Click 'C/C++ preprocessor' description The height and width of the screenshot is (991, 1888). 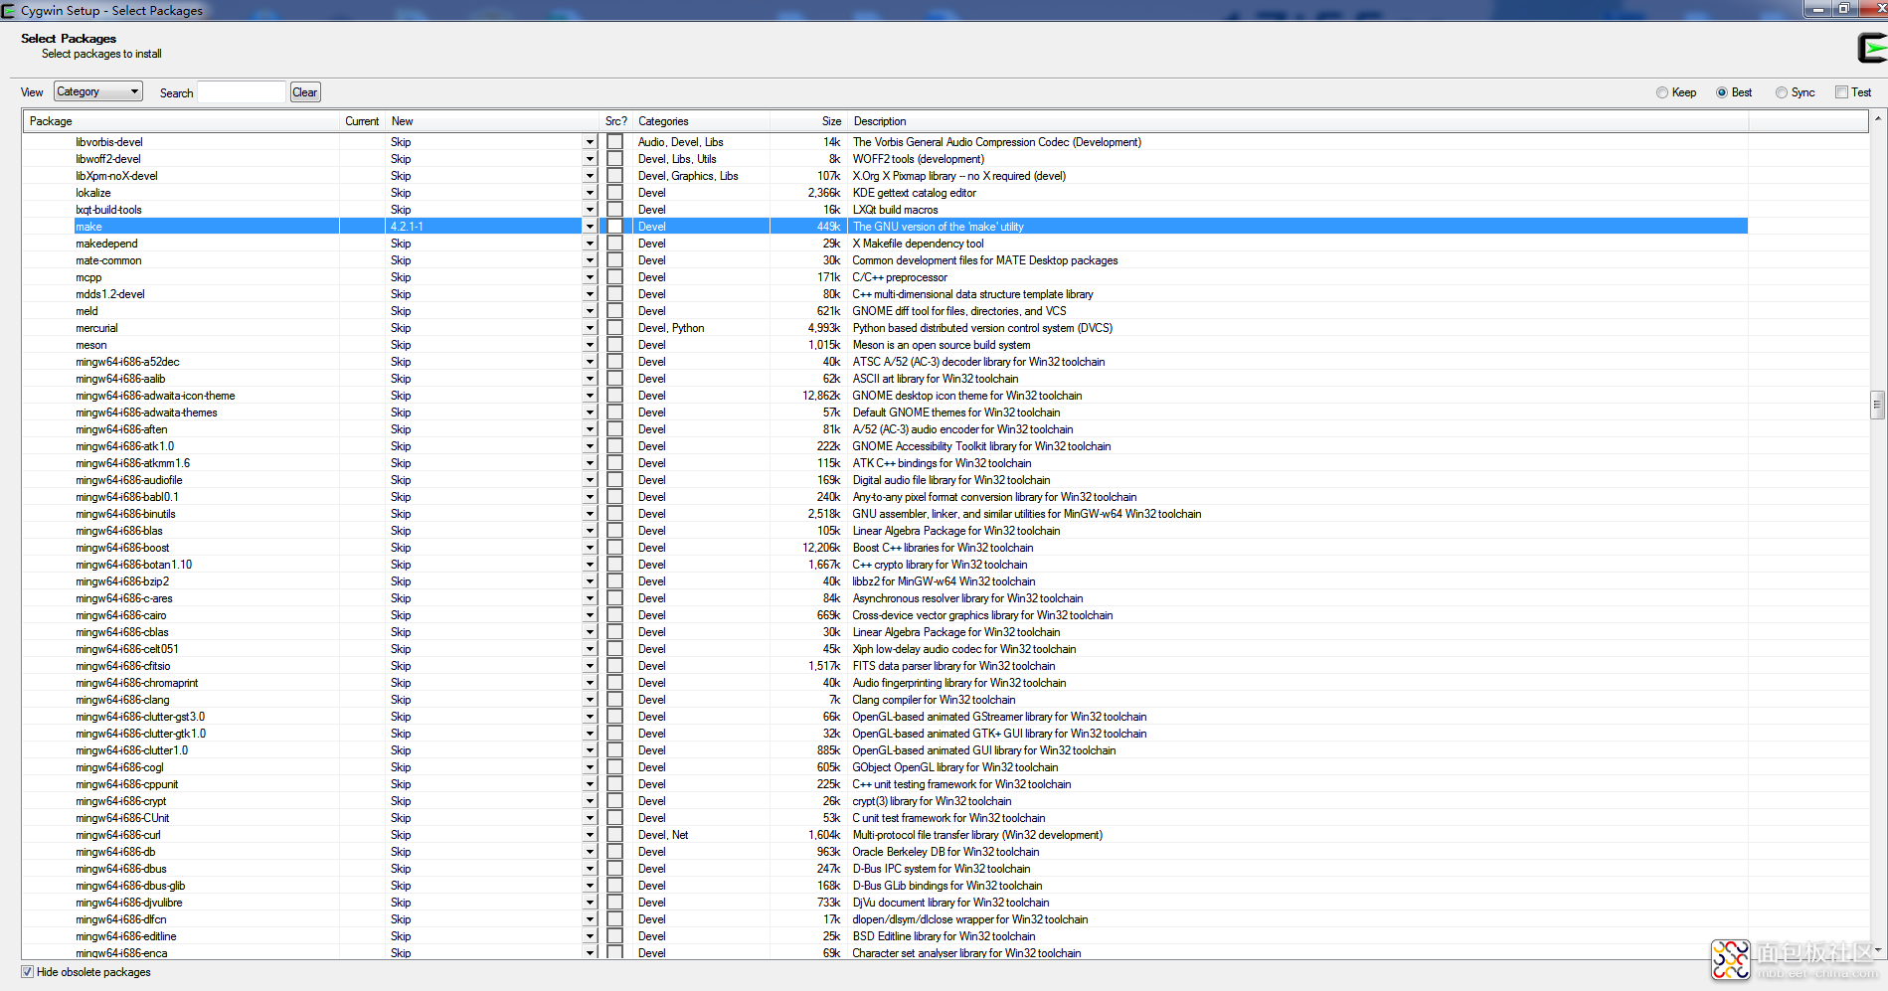(x=900, y=277)
